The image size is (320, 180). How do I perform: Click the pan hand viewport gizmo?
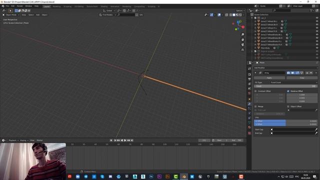(x=242, y=39)
